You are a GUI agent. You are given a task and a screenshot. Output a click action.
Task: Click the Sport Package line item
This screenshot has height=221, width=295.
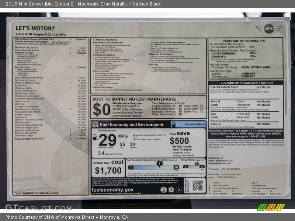[x=51, y=67]
